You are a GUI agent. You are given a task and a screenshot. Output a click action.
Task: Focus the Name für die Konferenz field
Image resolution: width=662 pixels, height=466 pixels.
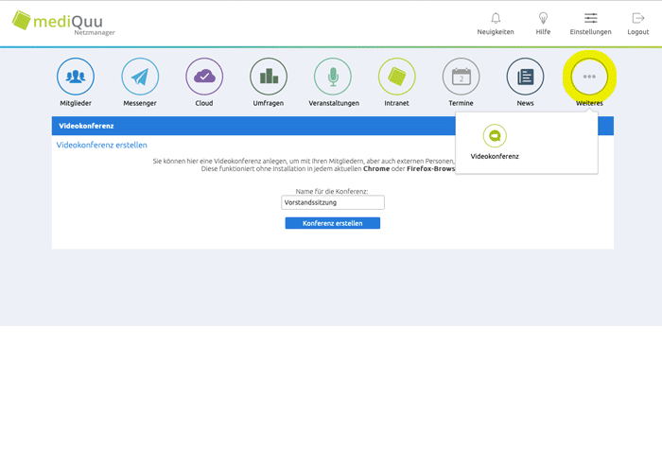click(333, 202)
